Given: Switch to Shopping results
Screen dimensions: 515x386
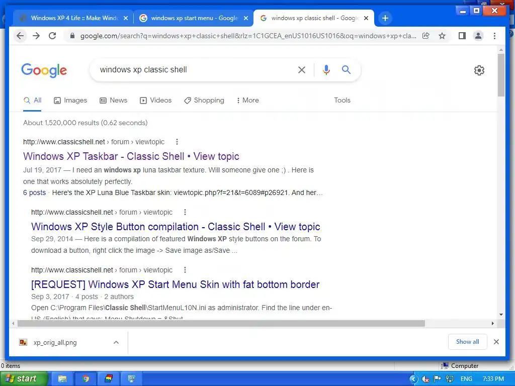Looking at the screenshot, I should click(x=204, y=100).
